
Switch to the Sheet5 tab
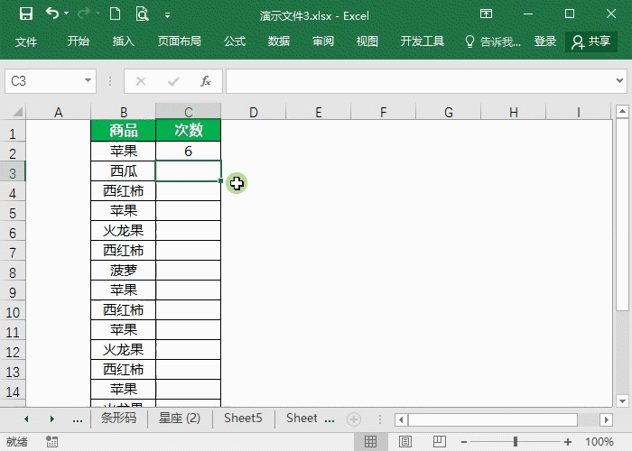[x=243, y=419]
